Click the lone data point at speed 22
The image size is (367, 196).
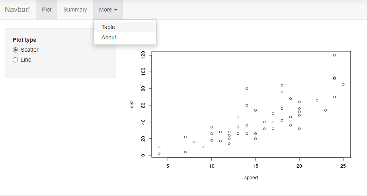[317, 100]
